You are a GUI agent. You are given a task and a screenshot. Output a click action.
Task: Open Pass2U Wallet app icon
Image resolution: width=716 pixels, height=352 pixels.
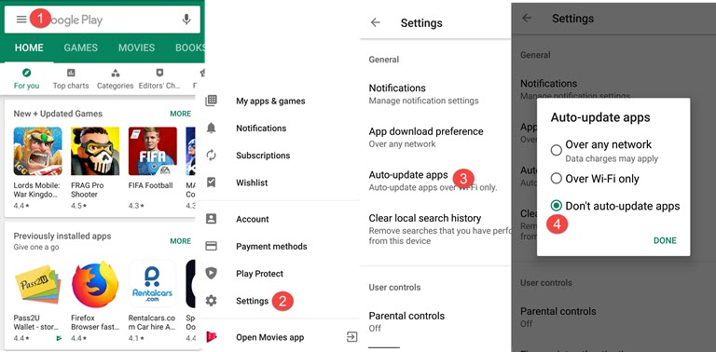coord(37,285)
